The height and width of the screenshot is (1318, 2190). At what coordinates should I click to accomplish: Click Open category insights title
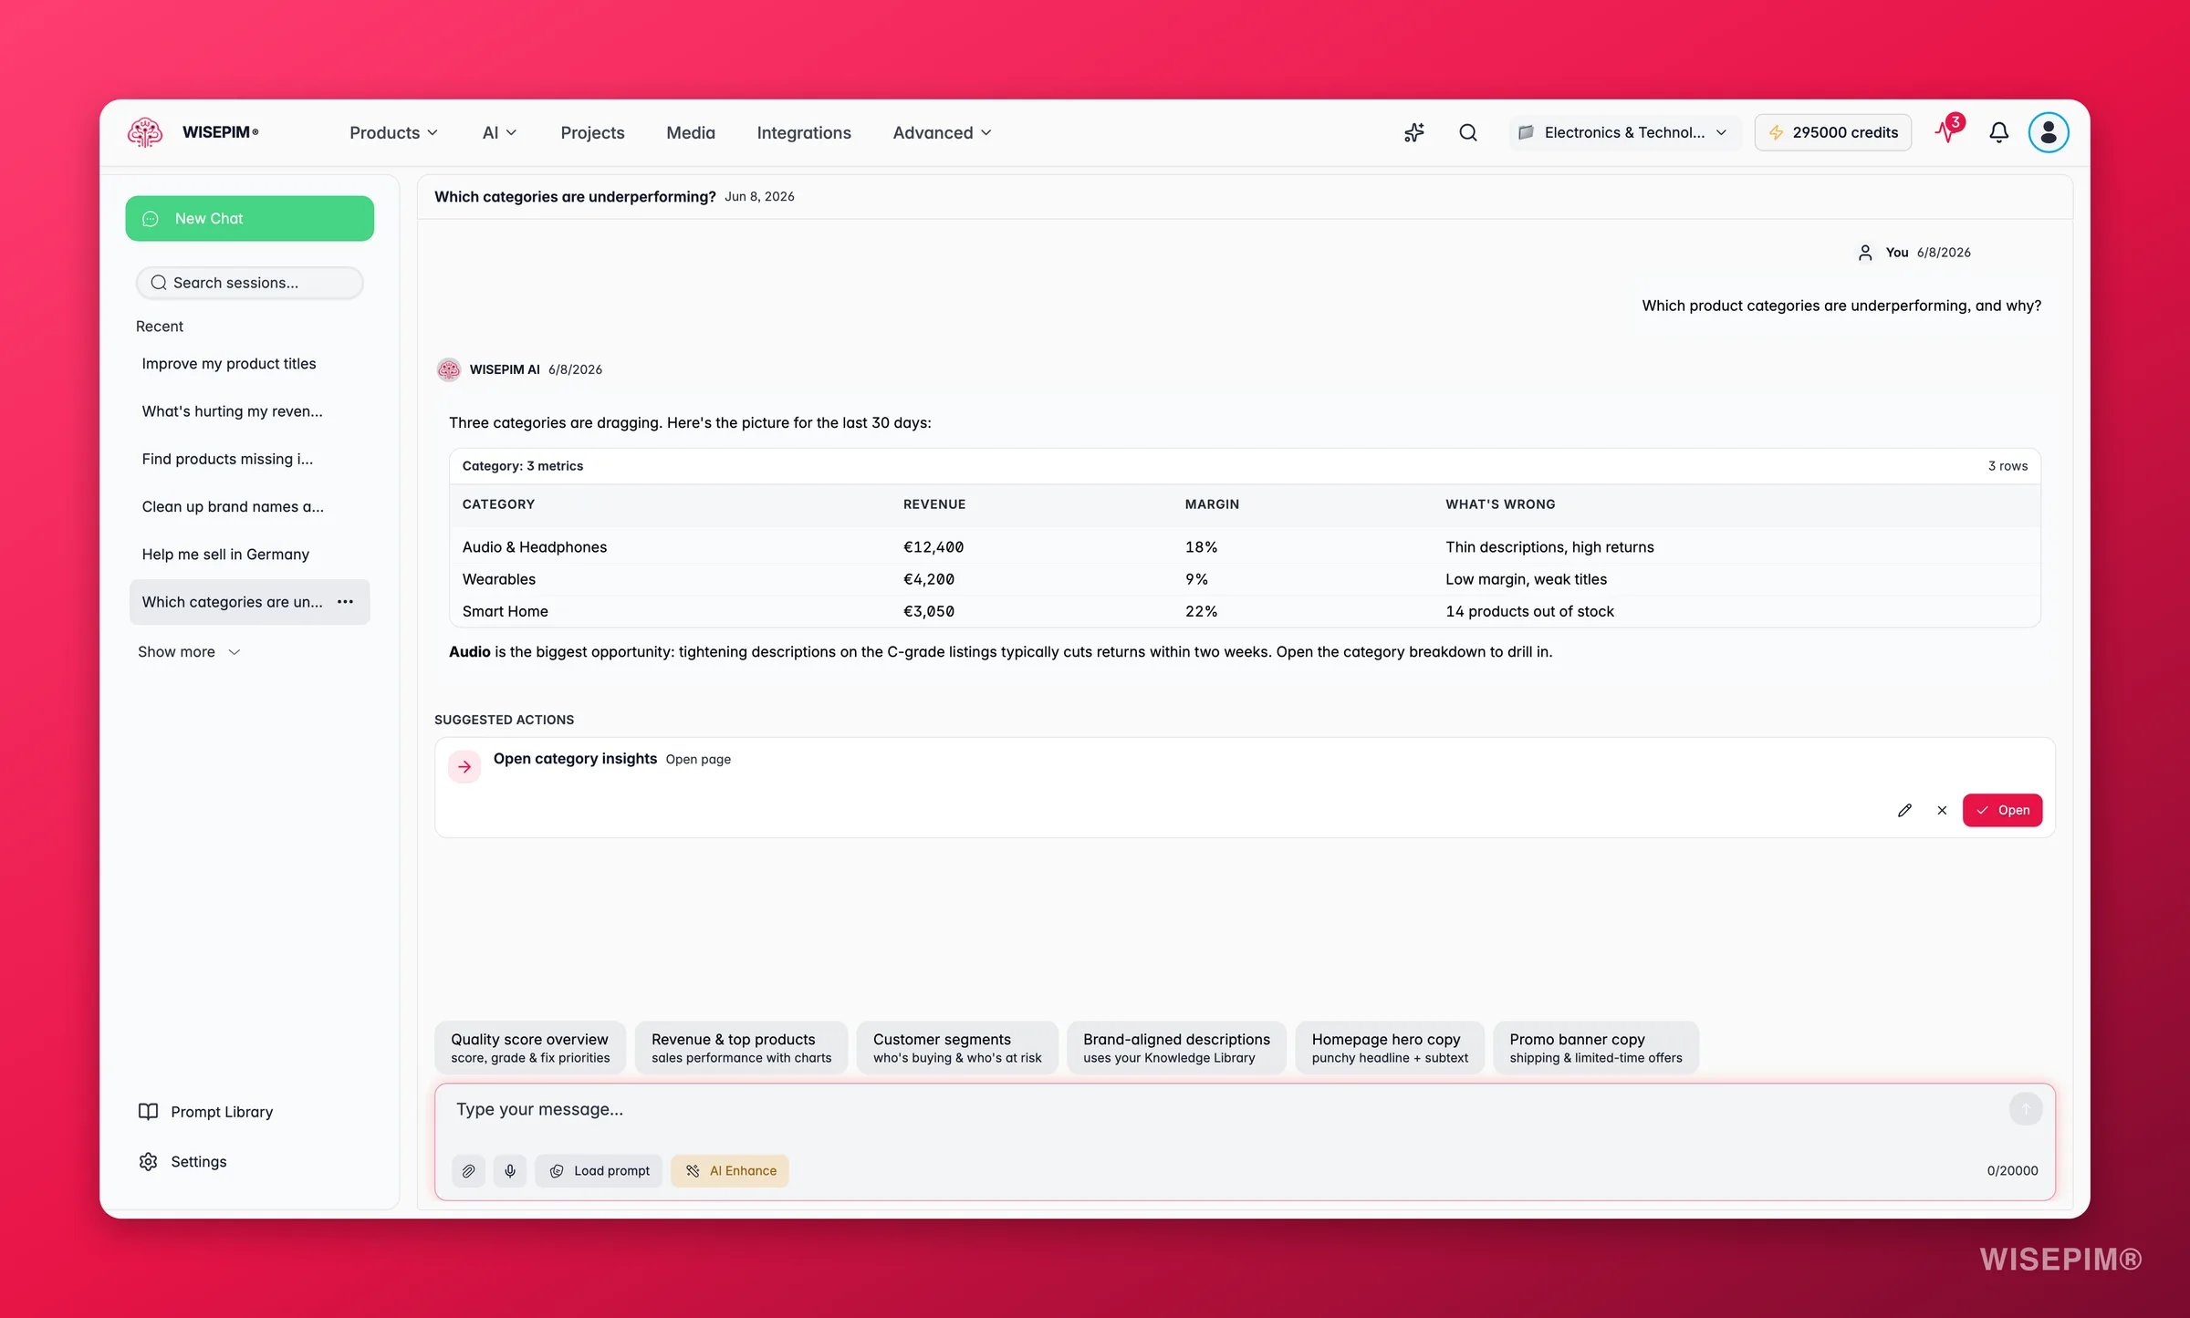pyautogui.click(x=575, y=758)
